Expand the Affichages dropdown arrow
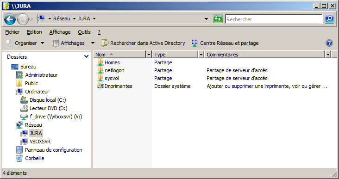 click(93, 43)
